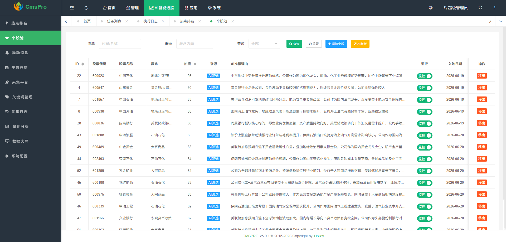Close the 任务列表 tab
Screen dimensions: 506x242
coord(127,21)
